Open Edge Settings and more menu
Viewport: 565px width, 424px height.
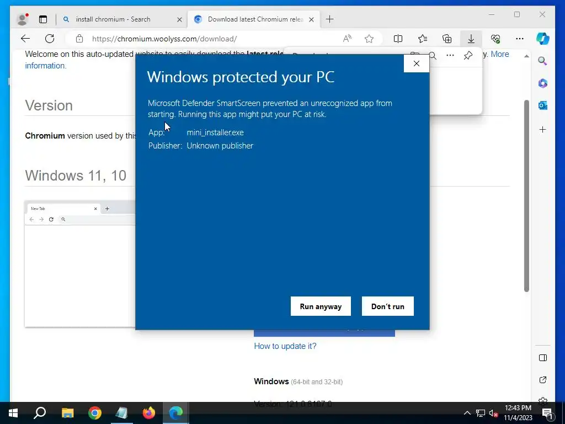click(520, 39)
